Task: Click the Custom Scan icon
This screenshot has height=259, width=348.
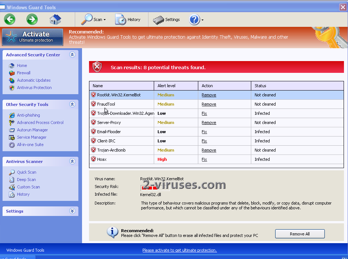Action: coord(12,187)
